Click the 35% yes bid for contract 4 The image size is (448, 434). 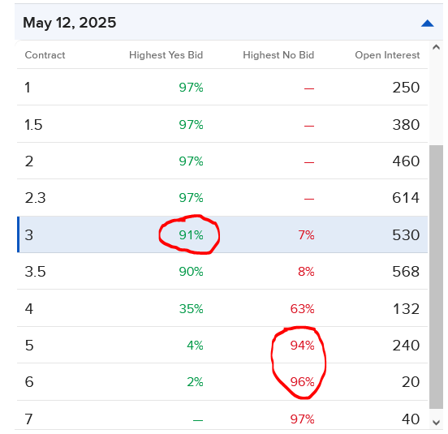pos(191,309)
